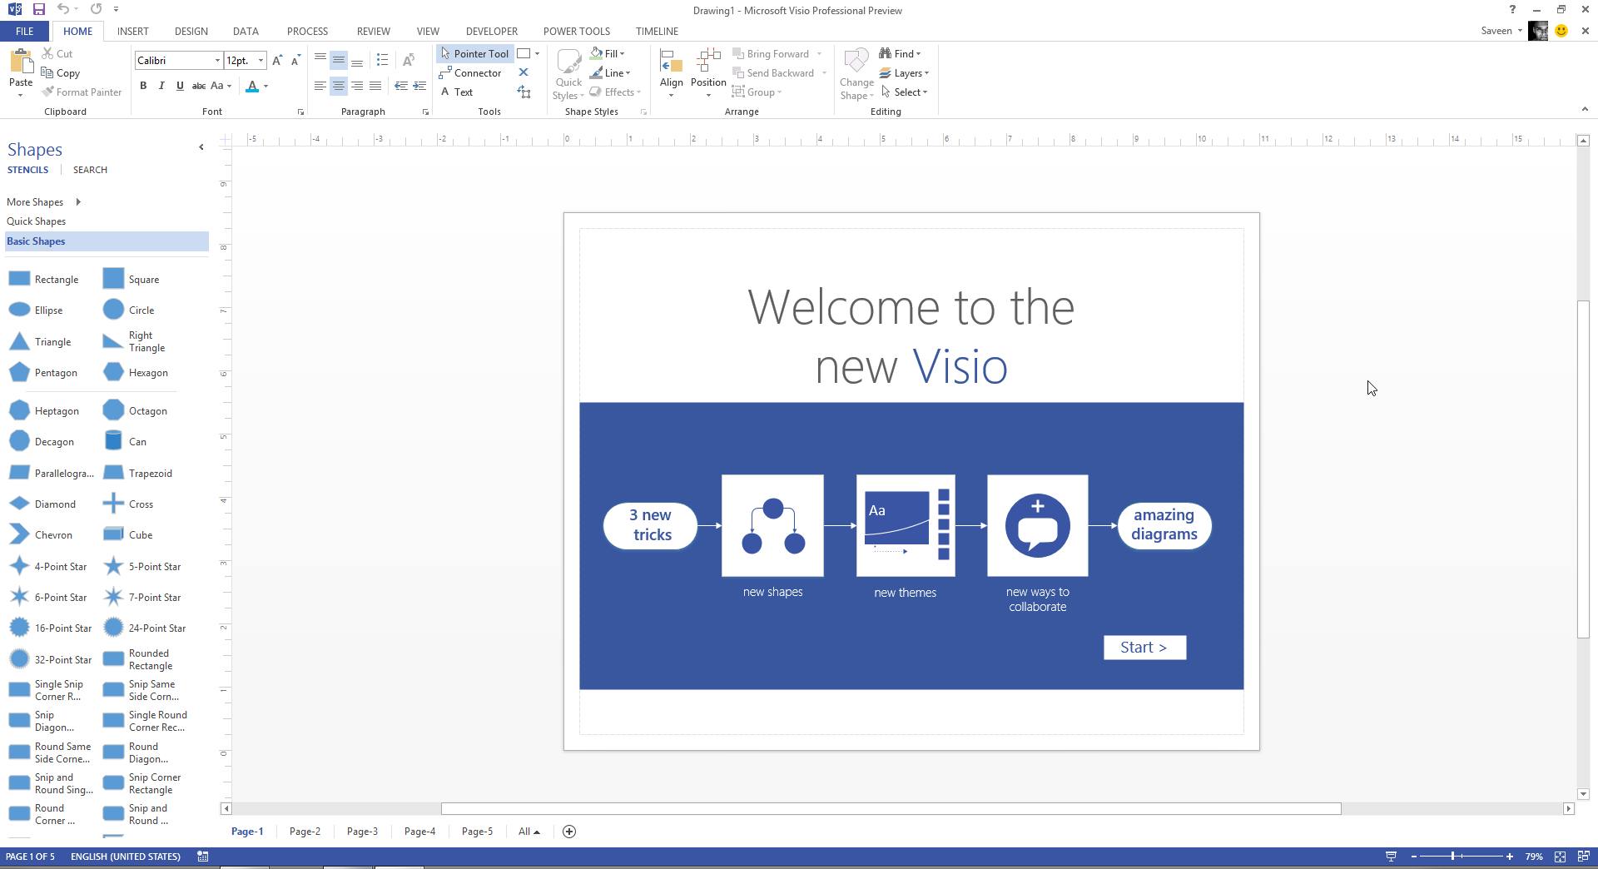Click the bullets list icon
Screen dimensions: 1598x869
pos(382,60)
